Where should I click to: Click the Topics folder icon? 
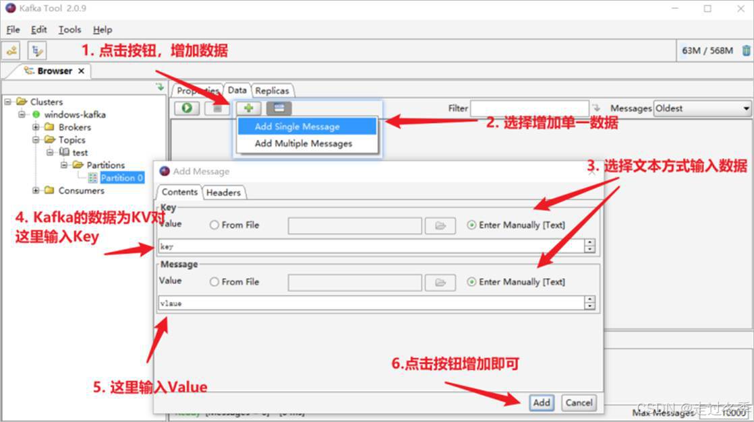[x=49, y=140]
